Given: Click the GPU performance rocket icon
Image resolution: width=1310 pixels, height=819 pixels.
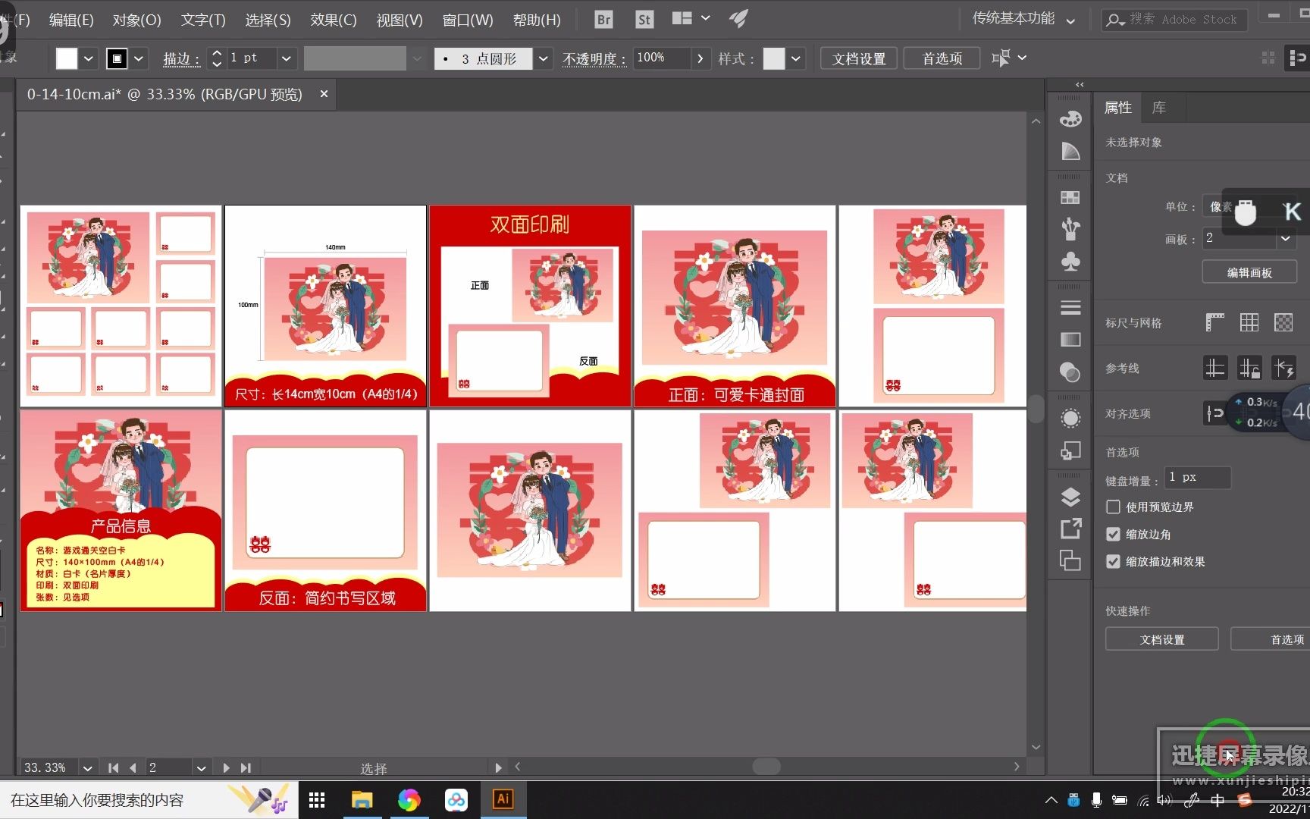Looking at the screenshot, I should (x=738, y=19).
